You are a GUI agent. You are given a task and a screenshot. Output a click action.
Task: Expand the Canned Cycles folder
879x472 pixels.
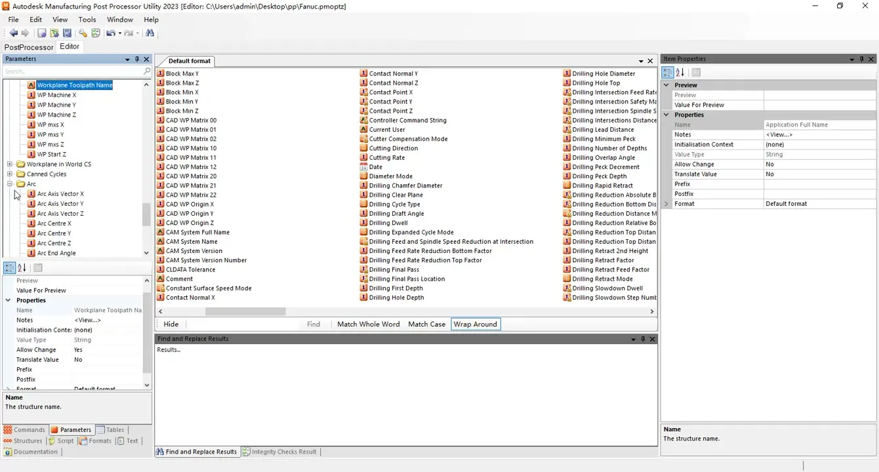click(x=10, y=174)
